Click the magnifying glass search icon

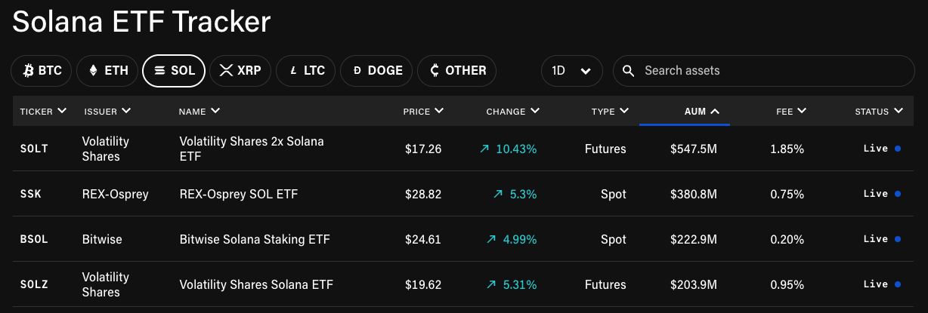coord(628,71)
